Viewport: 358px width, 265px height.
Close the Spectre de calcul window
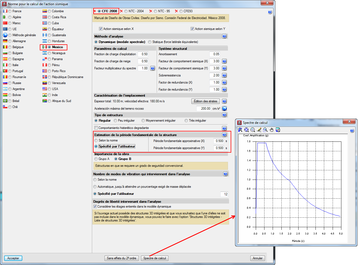(349, 121)
